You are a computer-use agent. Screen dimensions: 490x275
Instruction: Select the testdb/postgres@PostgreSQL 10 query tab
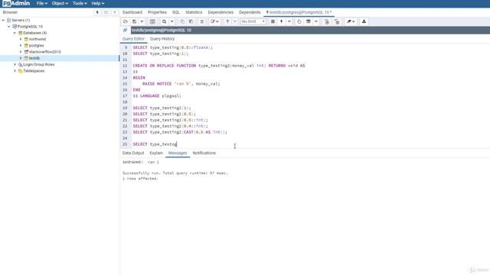pyautogui.click(x=299, y=12)
